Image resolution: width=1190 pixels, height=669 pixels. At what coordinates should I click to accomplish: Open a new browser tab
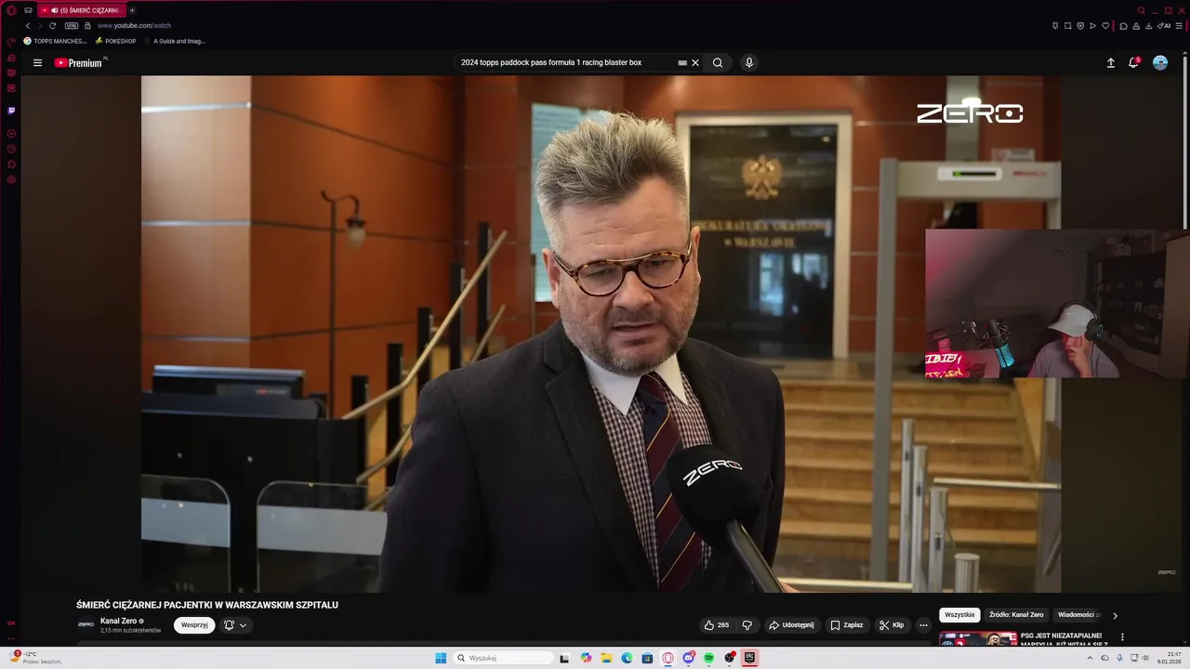point(132,10)
